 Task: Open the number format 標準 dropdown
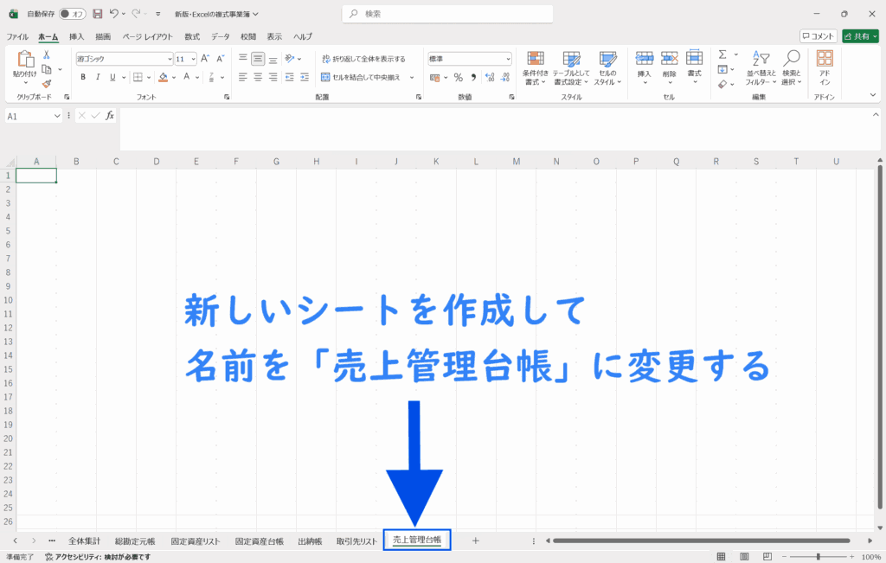tap(508, 59)
